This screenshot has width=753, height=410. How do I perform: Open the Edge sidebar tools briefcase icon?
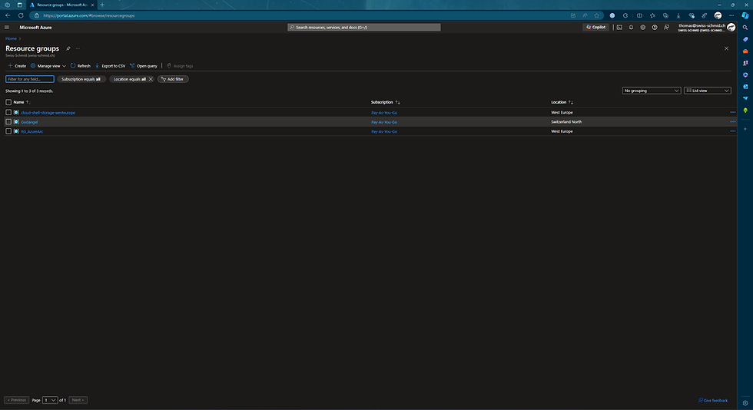[745, 51]
